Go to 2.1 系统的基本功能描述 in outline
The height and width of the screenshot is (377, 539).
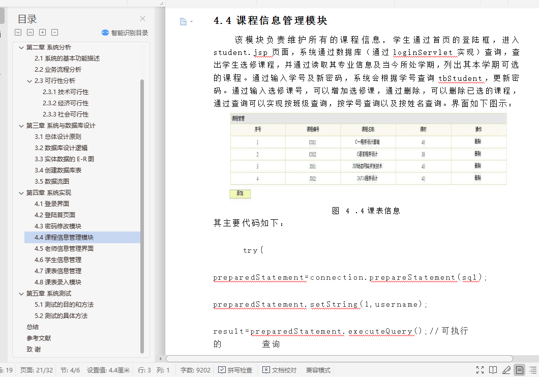coord(67,59)
